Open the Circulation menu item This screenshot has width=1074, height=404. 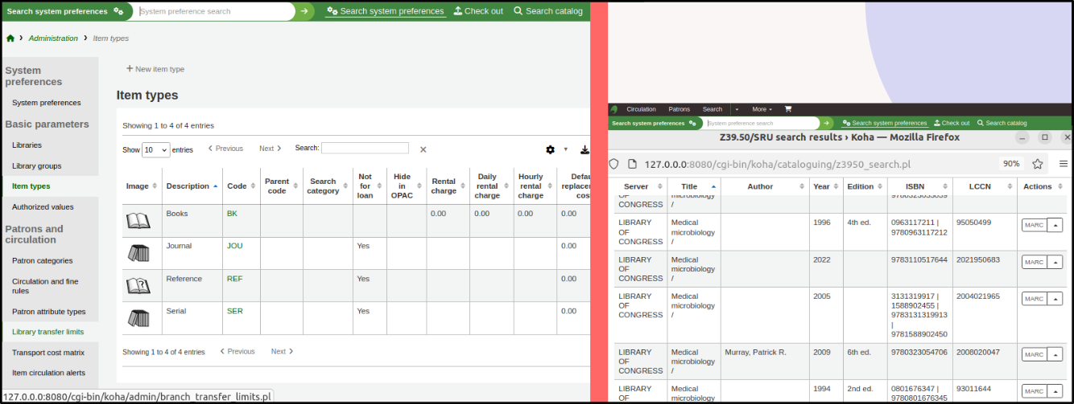(x=641, y=109)
